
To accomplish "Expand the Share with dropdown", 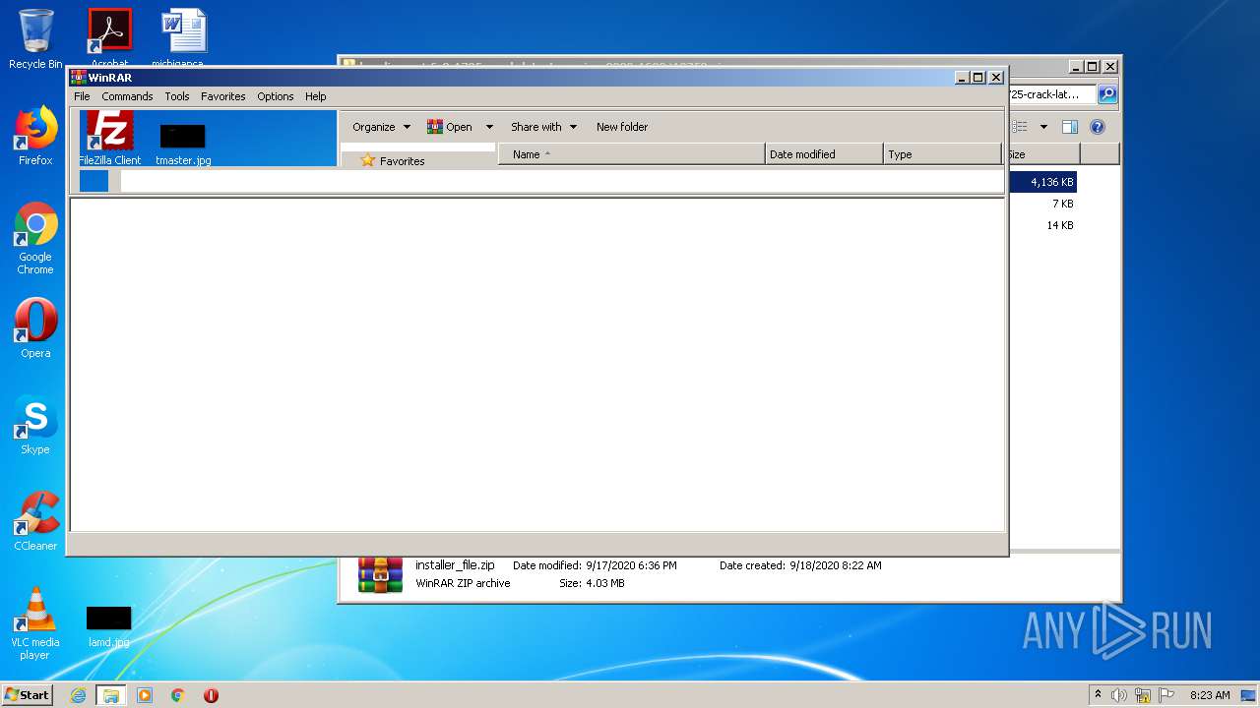I will pyautogui.click(x=544, y=127).
